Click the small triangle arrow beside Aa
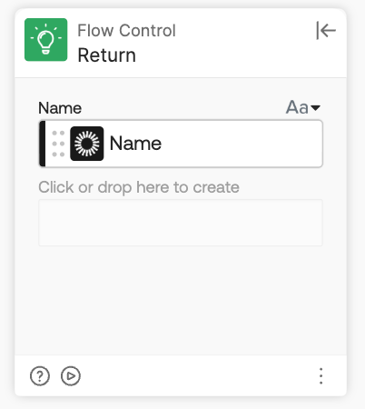This screenshot has width=365, height=409. pos(315,108)
